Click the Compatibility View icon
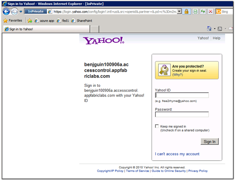The image size is (235, 180). pos(196,12)
